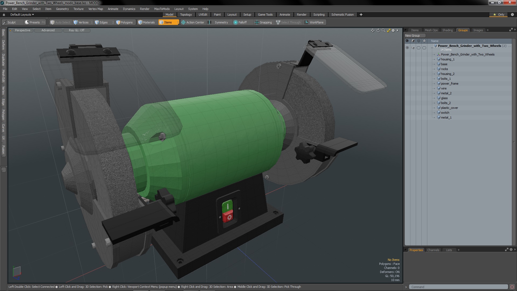517x291 pixels.
Task: Switch to the Shading tab
Action: [x=447, y=30]
